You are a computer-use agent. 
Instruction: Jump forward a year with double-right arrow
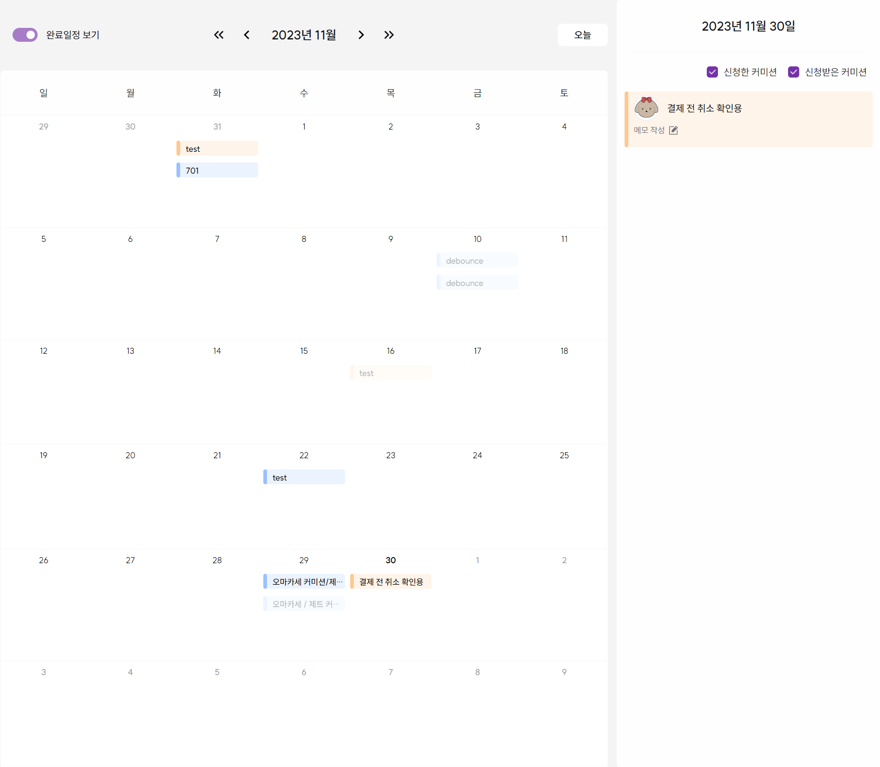point(389,35)
